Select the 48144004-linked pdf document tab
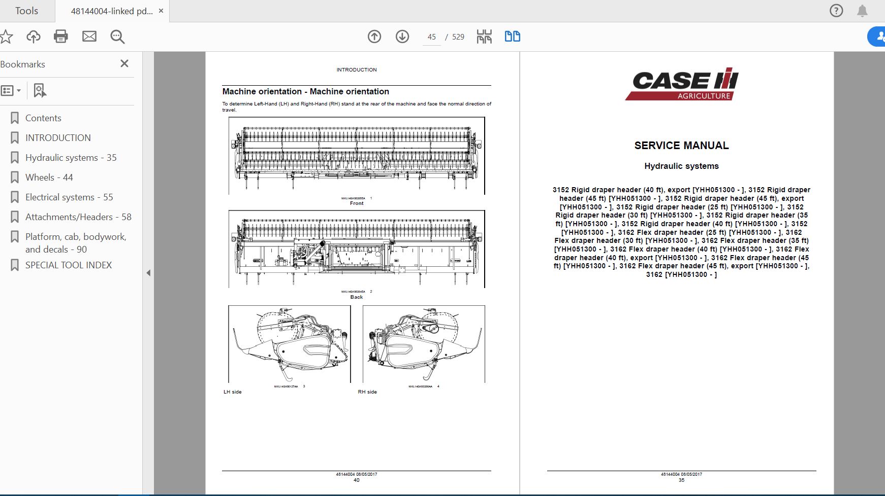The height and width of the screenshot is (496, 885). (x=112, y=11)
